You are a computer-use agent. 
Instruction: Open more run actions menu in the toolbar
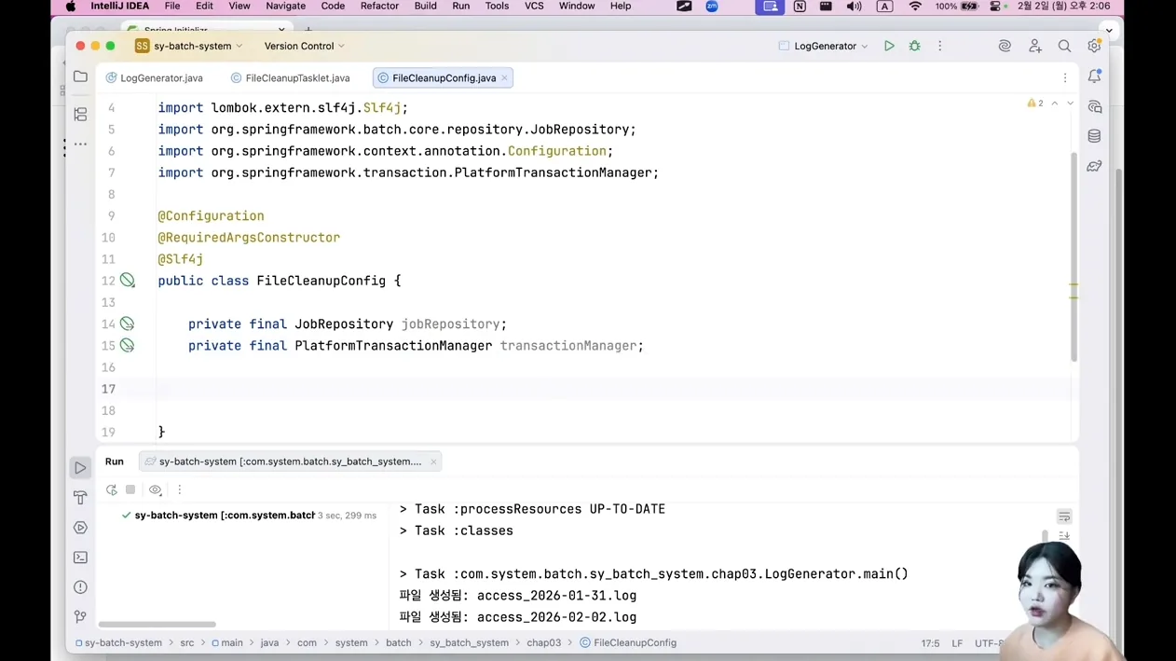(939, 46)
